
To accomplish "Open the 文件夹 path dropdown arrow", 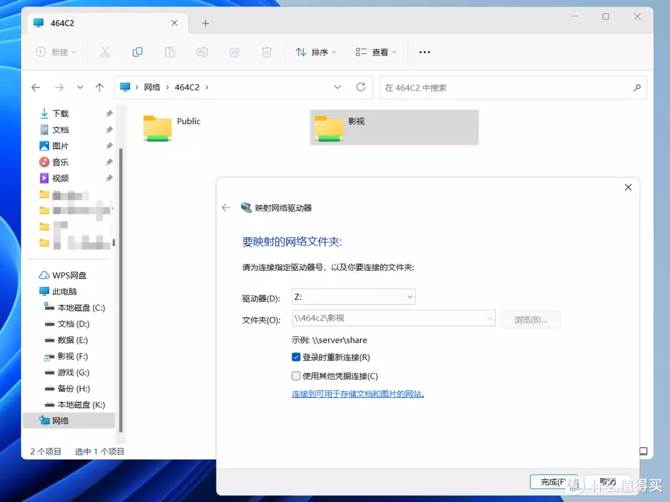I will (489, 319).
